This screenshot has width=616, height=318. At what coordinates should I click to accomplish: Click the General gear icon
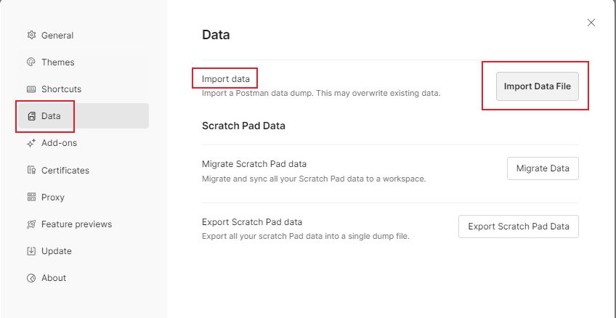pyautogui.click(x=31, y=35)
